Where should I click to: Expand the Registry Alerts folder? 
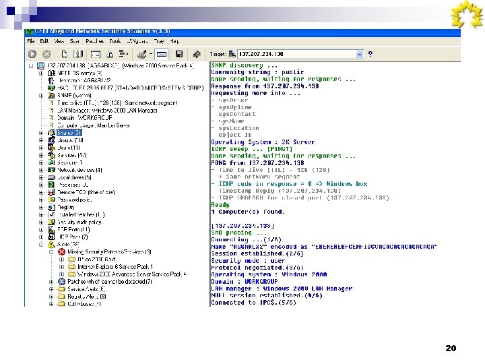(x=51, y=297)
